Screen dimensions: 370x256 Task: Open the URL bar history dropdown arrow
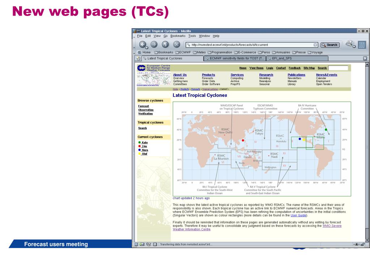tap(315, 45)
